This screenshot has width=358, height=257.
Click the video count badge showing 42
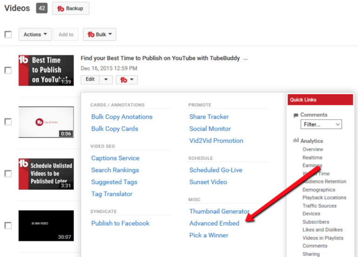coord(42,8)
